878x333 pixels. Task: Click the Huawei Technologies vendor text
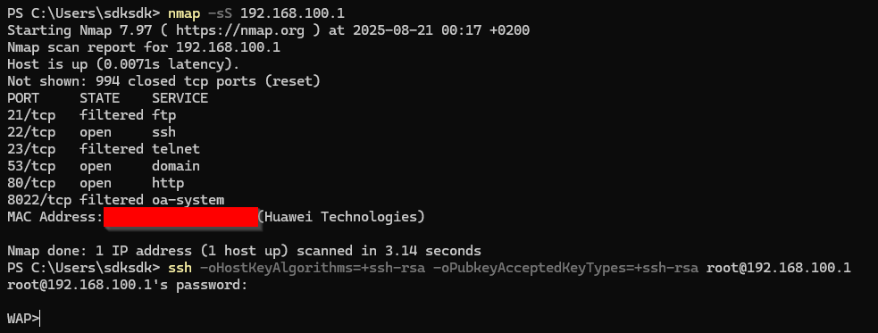341,217
